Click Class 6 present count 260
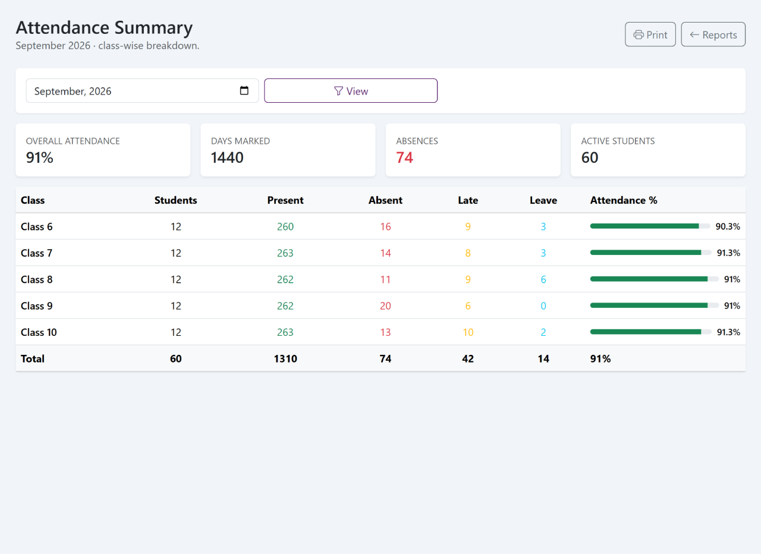 click(285, 226)
